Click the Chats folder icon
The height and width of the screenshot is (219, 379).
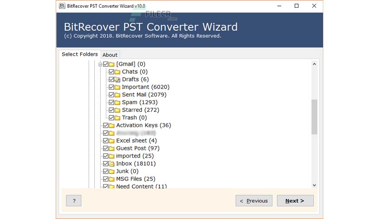tap(117, 72)
